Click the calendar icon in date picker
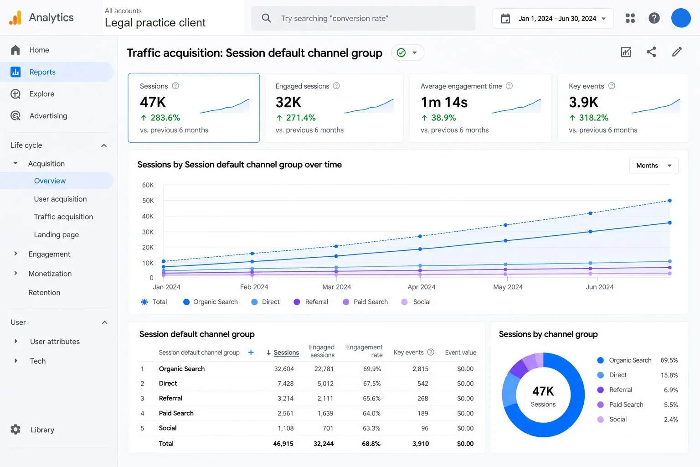The image size is (700, 467). (505, 19)
